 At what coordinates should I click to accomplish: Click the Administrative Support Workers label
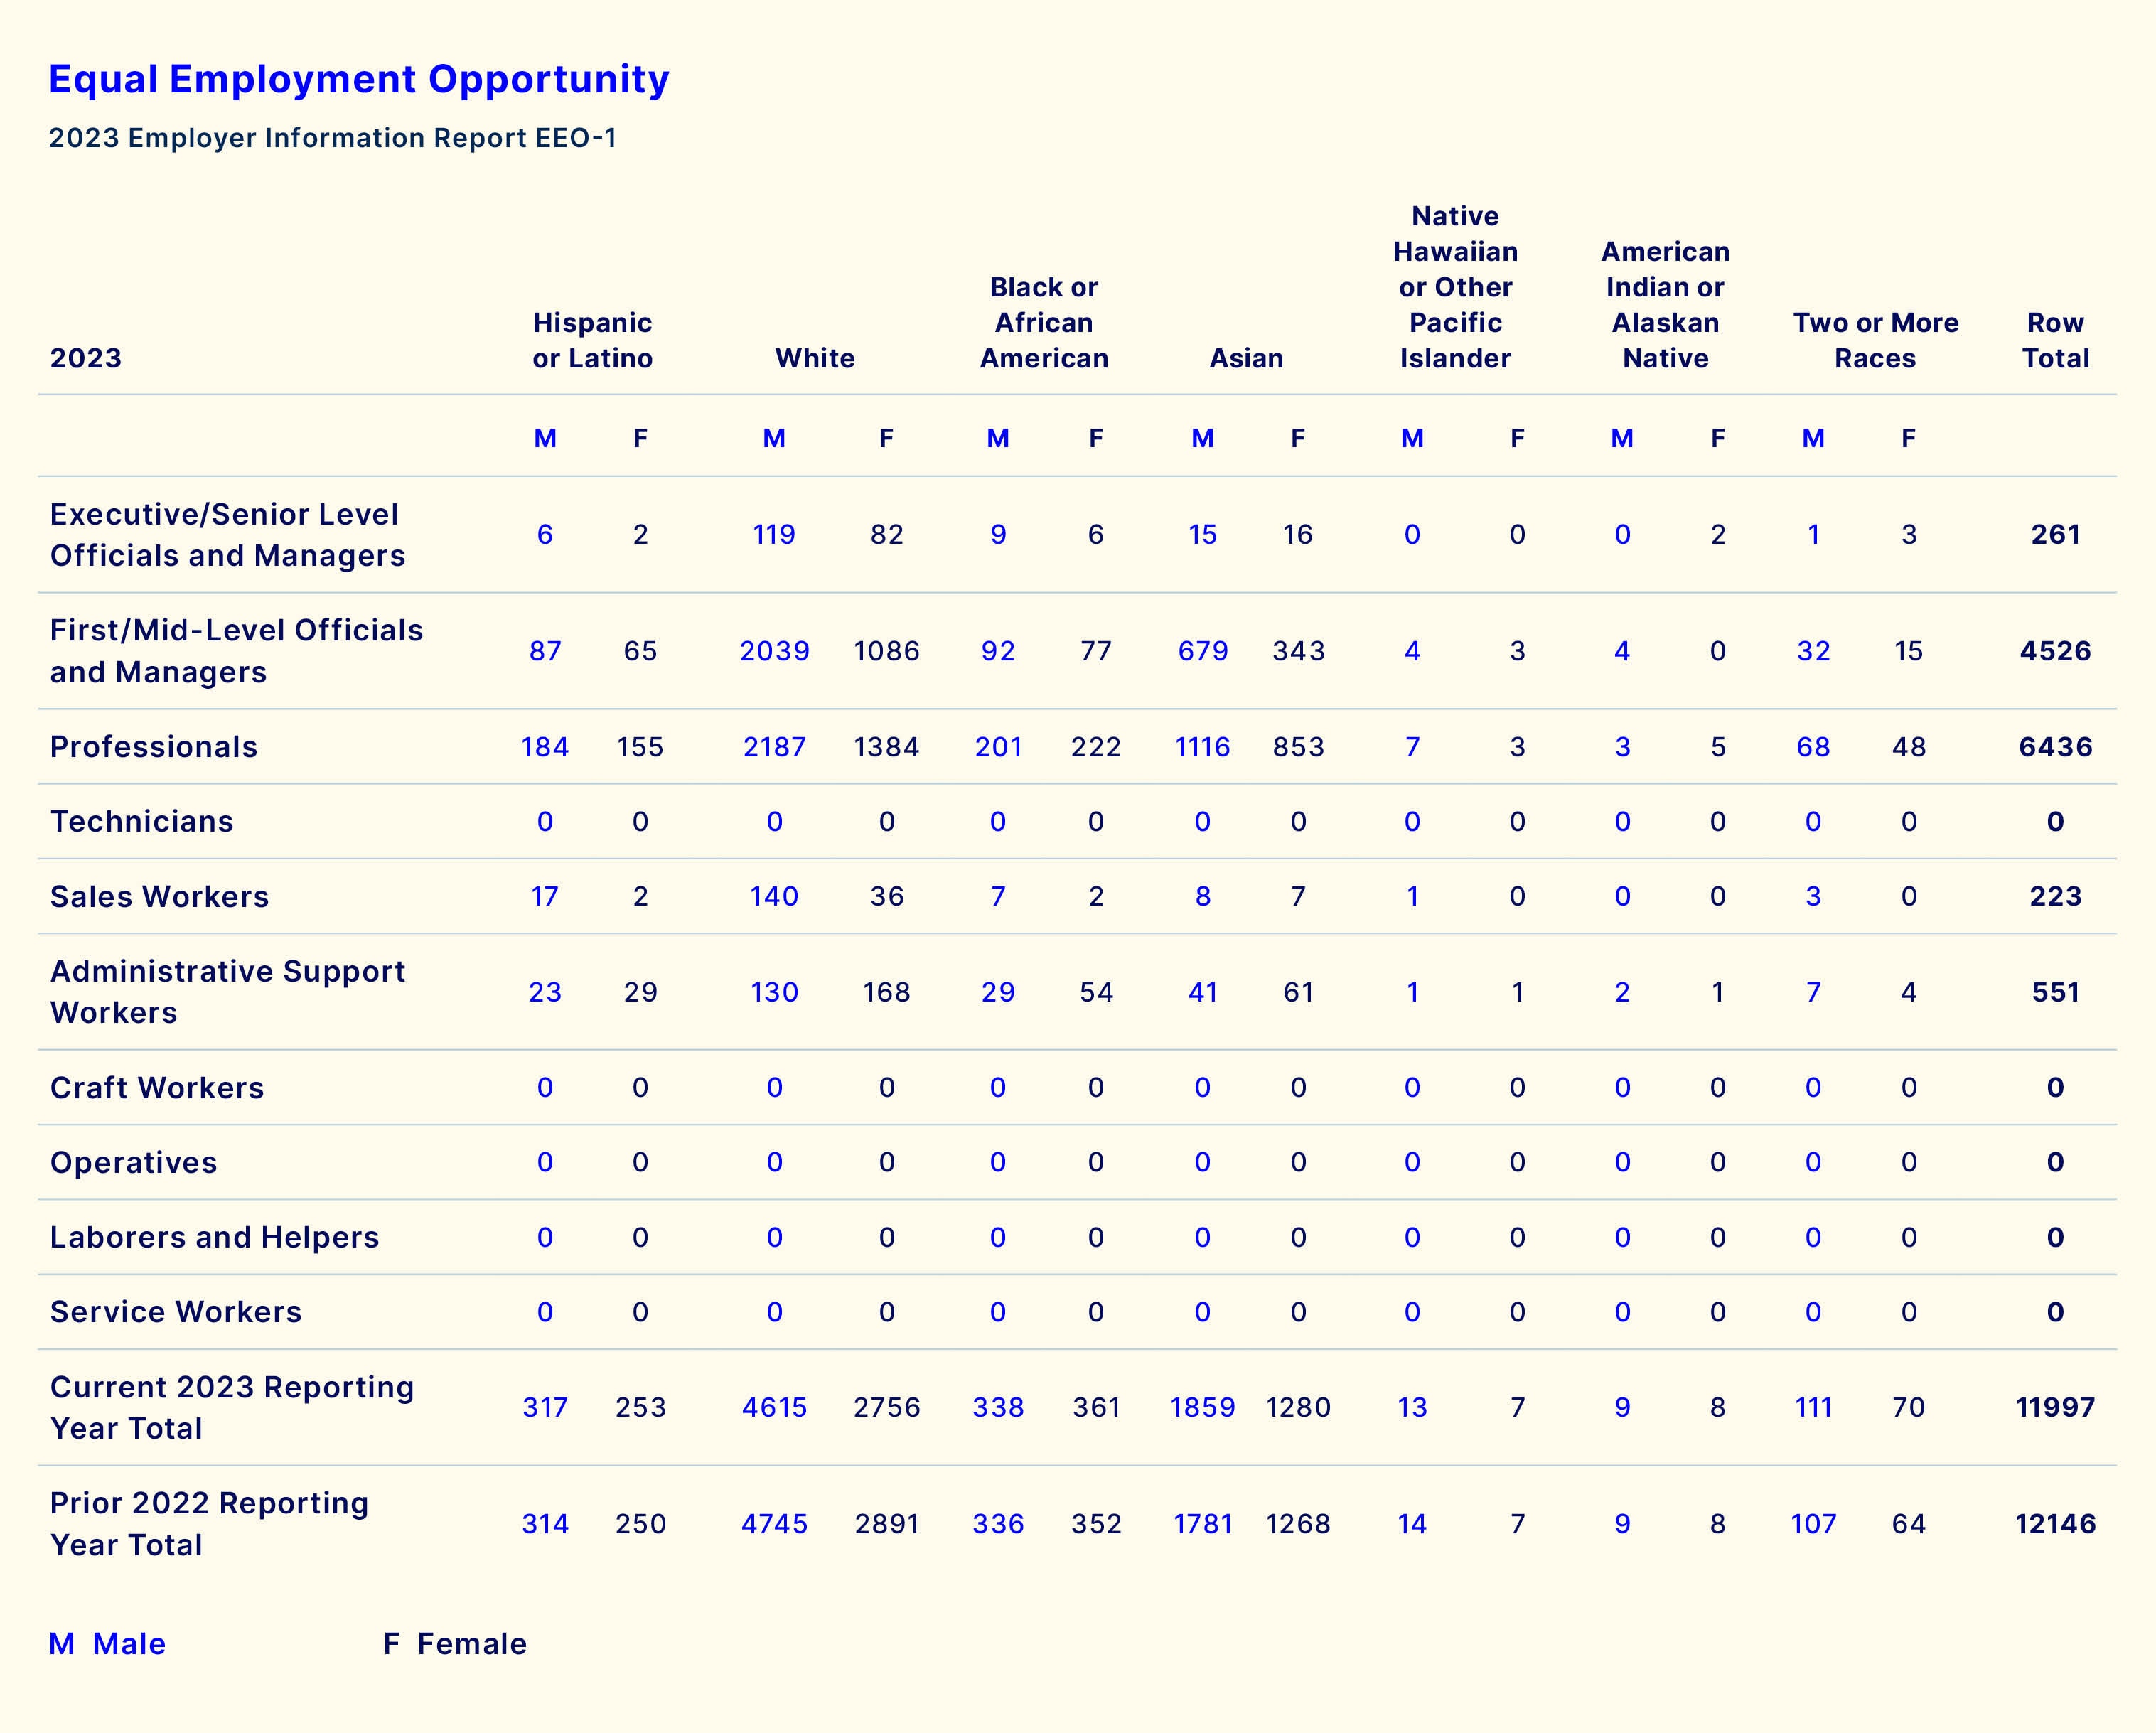click(227, 991)
